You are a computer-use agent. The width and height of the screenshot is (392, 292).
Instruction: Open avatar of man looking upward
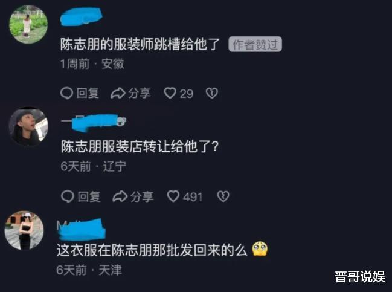[x=28, y=126]
